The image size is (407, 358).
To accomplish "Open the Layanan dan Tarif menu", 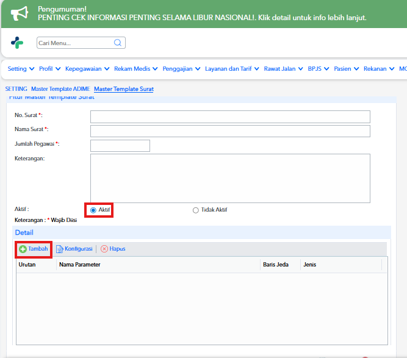I will [232, 69].
